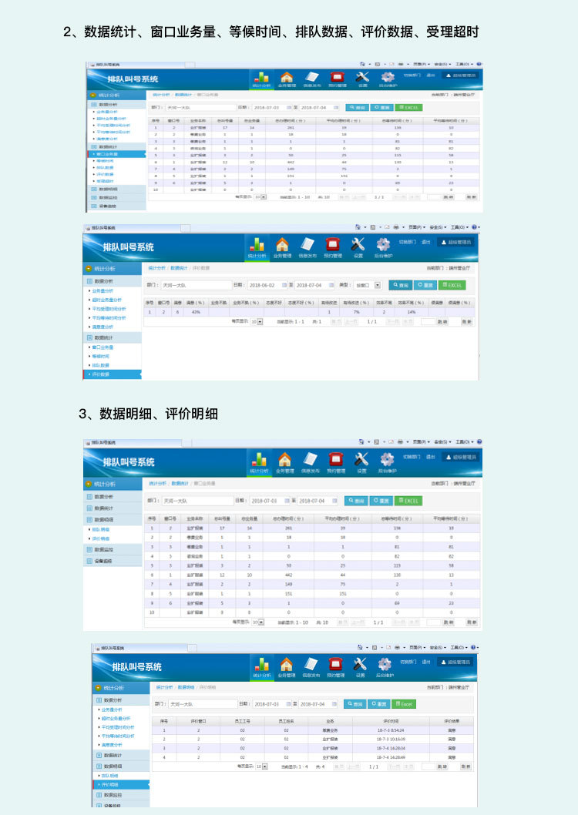The height and width of the screenshot is (815, 578).
Task: Click cell 43% in 评价数据 table
Action: coord(196,312)
